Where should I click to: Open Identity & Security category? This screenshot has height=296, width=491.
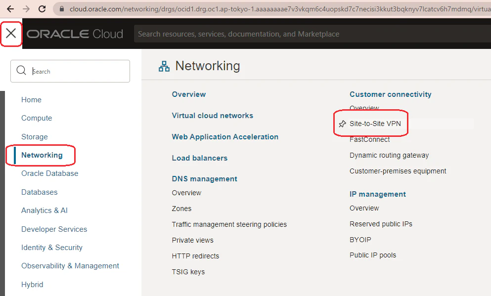point(52,248)
